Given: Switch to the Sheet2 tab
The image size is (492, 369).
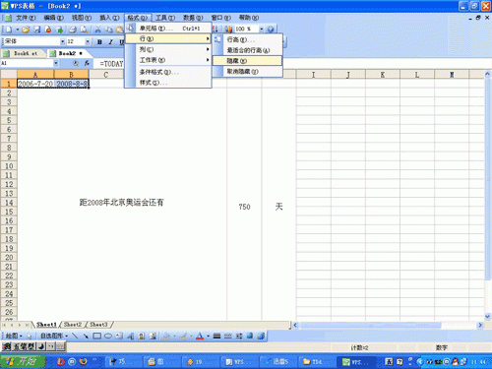Looking at the screenshot, I should click(x=73, y=325).
